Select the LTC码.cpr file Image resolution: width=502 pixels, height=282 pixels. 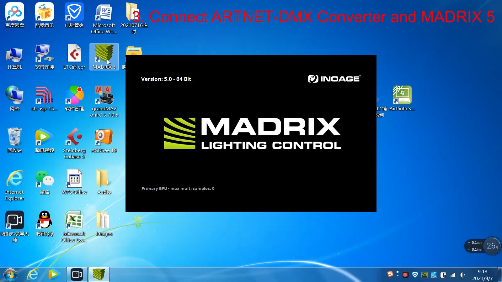tap(74, 57)
